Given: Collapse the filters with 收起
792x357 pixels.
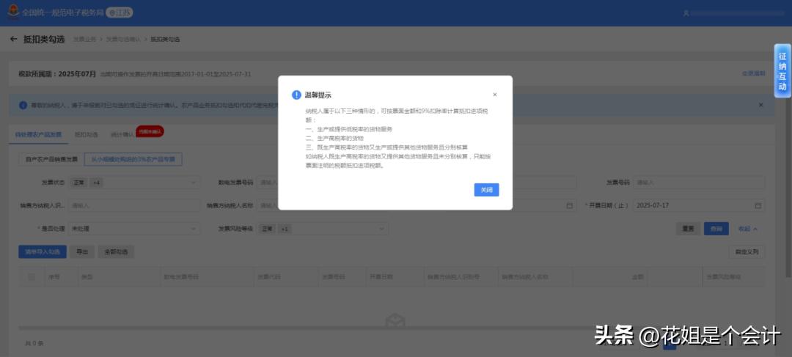Looking at the screenshot, I should 747,229.
